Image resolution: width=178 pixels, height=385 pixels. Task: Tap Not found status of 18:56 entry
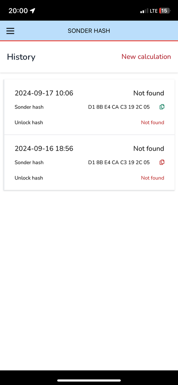[x=148, y=149]
